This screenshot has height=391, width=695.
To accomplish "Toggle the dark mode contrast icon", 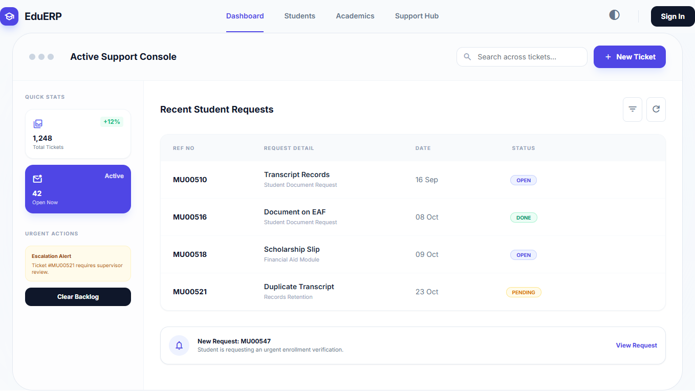I will (614, 15).
